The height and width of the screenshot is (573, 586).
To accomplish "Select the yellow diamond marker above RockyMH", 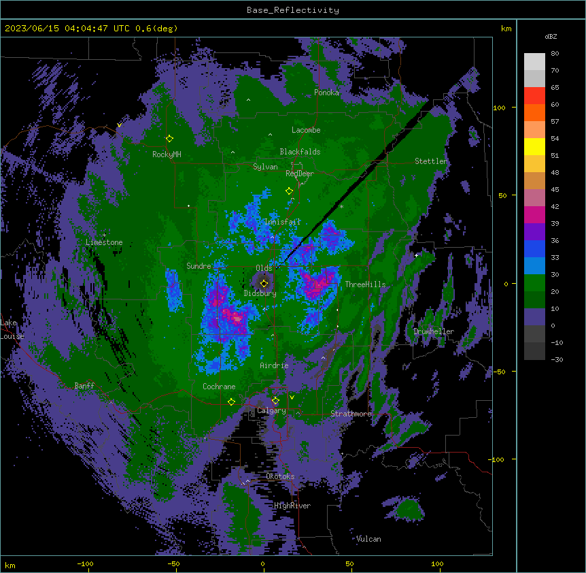I will 170,138.
